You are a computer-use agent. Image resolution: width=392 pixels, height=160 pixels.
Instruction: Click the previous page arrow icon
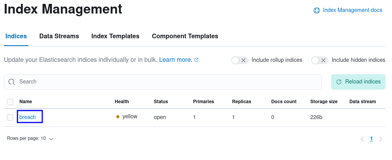362,139
